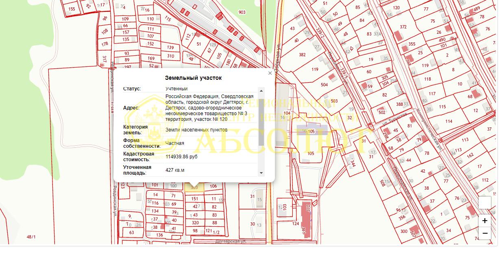Select map parcel 903
Screen dimensions: 499x254
pyautogui.click(x=242, y=12)
